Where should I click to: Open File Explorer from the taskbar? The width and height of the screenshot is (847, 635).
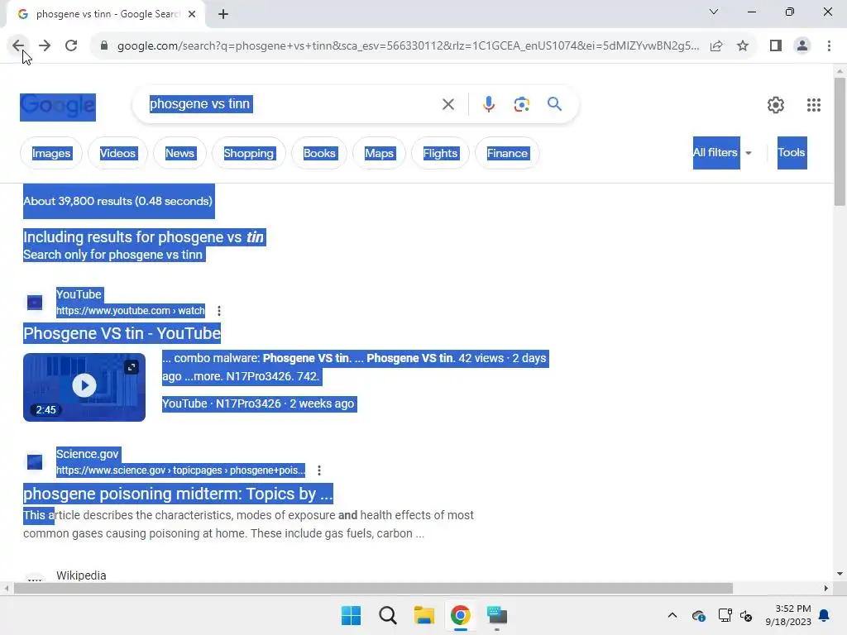[424, 615]
